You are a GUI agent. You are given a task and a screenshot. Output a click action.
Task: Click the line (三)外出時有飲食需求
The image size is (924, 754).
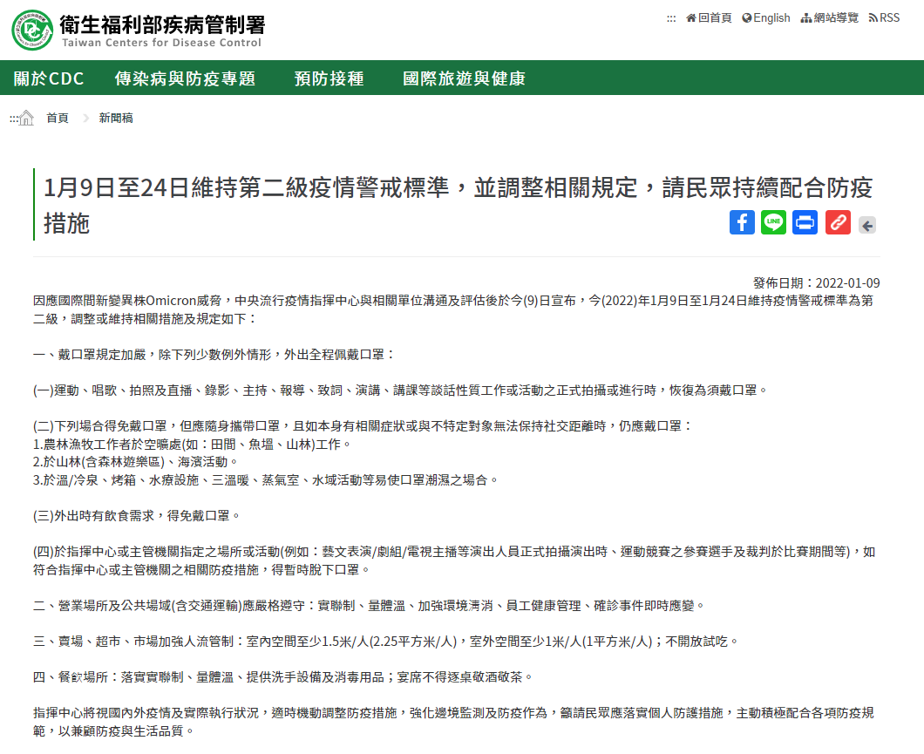click(137, 516)
